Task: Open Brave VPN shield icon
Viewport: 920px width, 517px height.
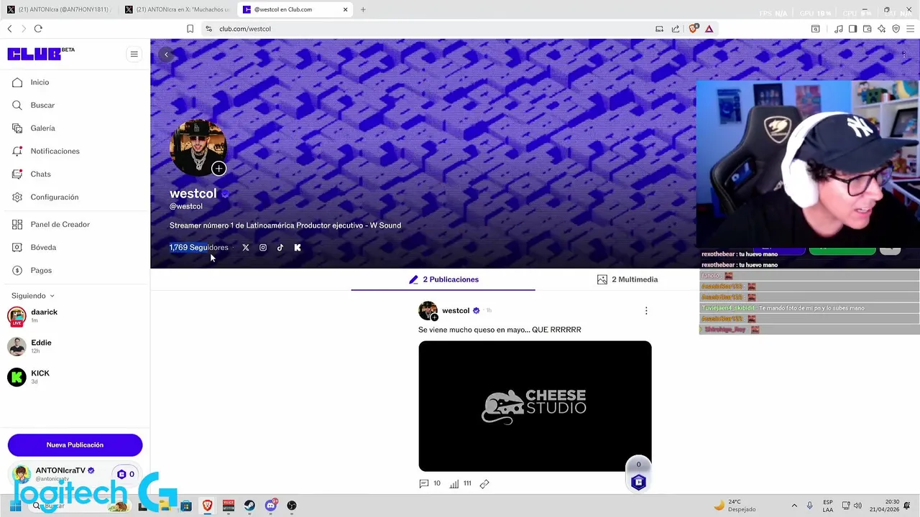Action: tap(896, 29)
